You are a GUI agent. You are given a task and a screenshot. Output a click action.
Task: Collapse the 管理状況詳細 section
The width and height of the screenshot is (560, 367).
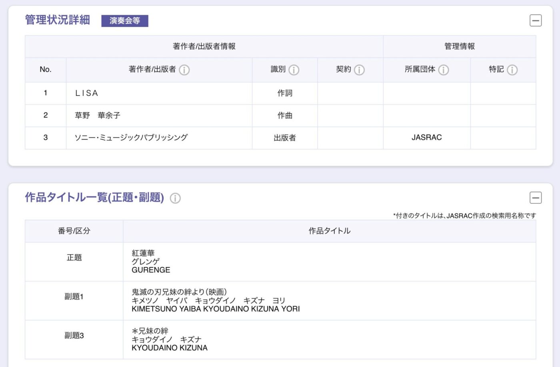point(535,20)
